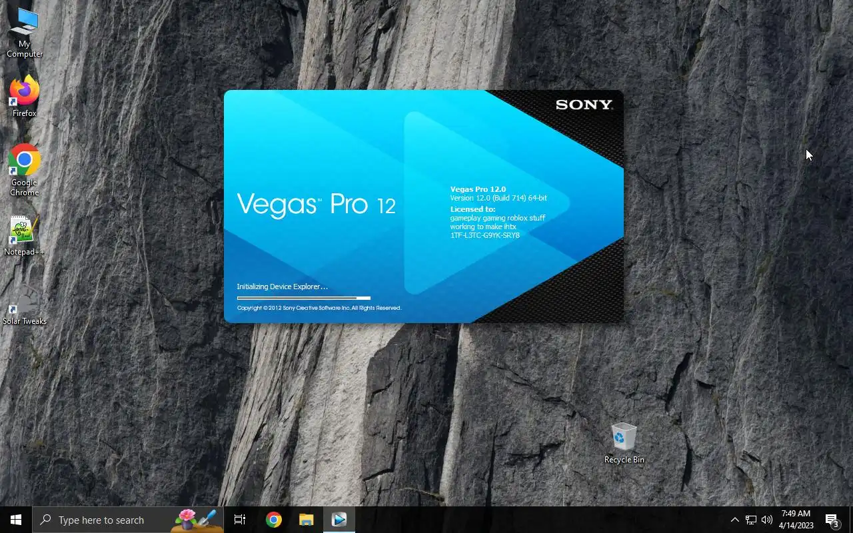Open the network status tray icon
853x533 pixels.
click(751, 520)
